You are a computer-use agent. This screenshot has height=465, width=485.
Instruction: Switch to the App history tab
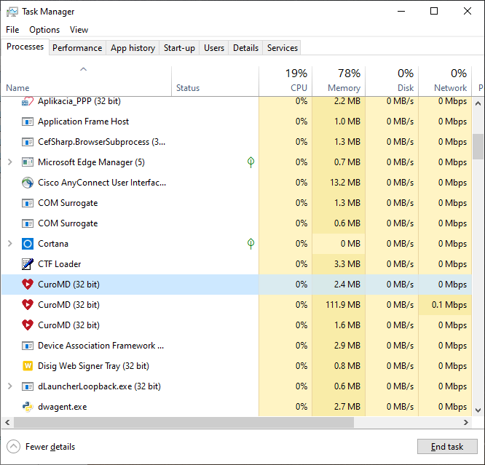[x=133, y=48]
